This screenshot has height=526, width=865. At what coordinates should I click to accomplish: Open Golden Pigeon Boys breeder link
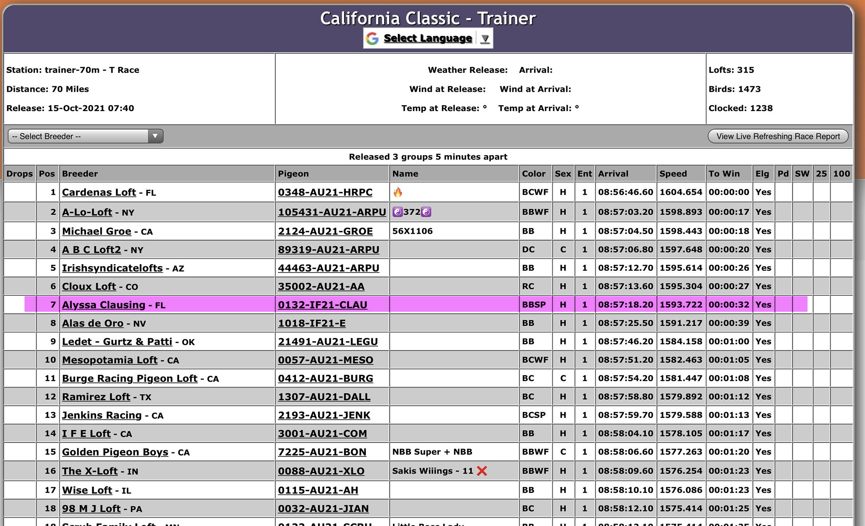click(115, 452)
